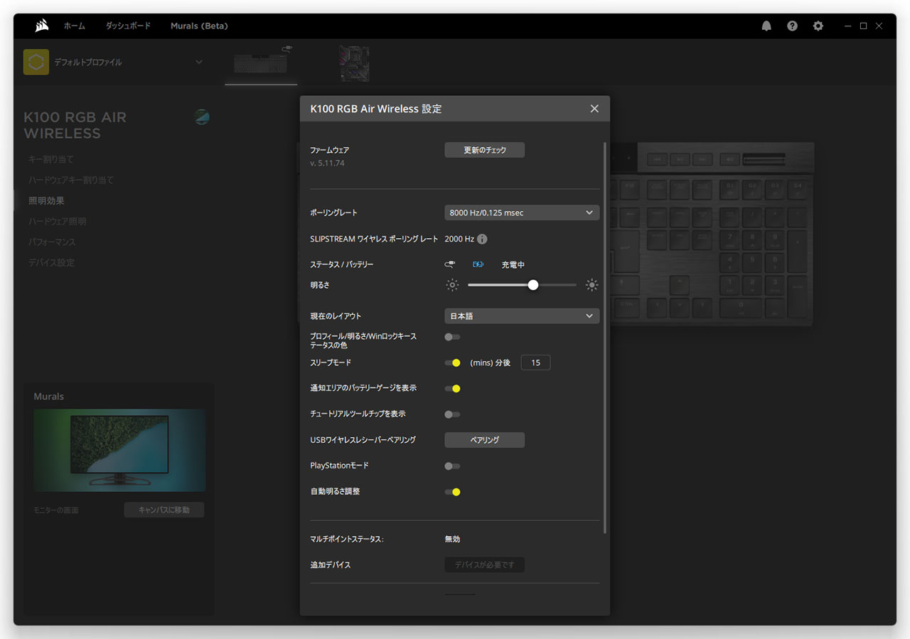Click the USB cable status icon

coord(449,264)
